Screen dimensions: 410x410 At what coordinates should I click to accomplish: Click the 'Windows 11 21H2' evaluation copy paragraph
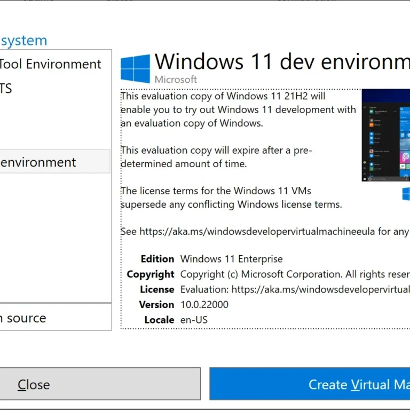(x=238, y=109)
